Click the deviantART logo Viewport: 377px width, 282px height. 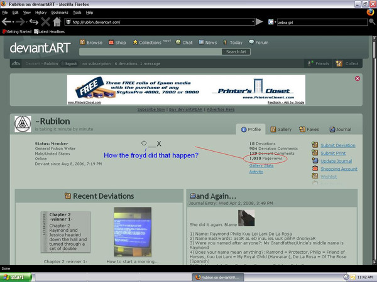click(x=40, y=48)
